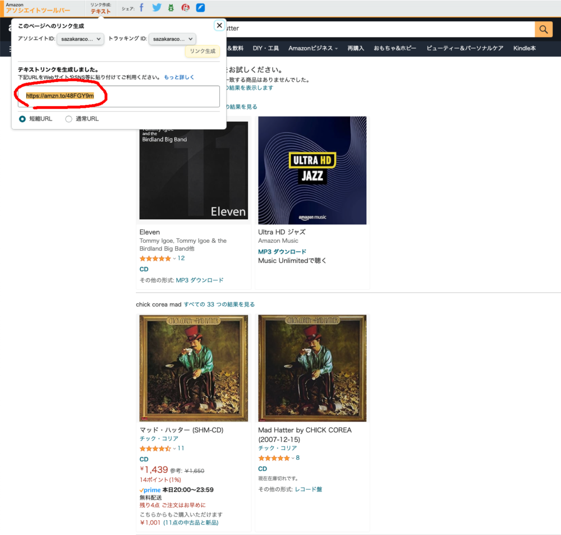Viewport: 561px width, 535px height.
Task: Open the テキスト link creation tab
Action: 101,11
